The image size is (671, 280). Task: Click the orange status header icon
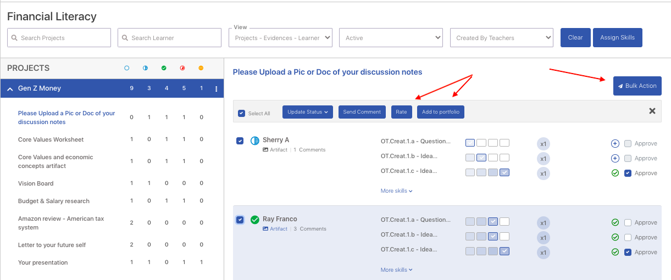[x=201, y=68]
